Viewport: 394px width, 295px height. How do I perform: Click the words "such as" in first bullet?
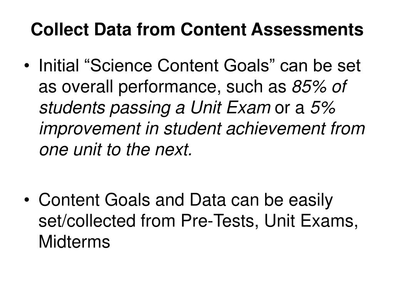[256, 87]
